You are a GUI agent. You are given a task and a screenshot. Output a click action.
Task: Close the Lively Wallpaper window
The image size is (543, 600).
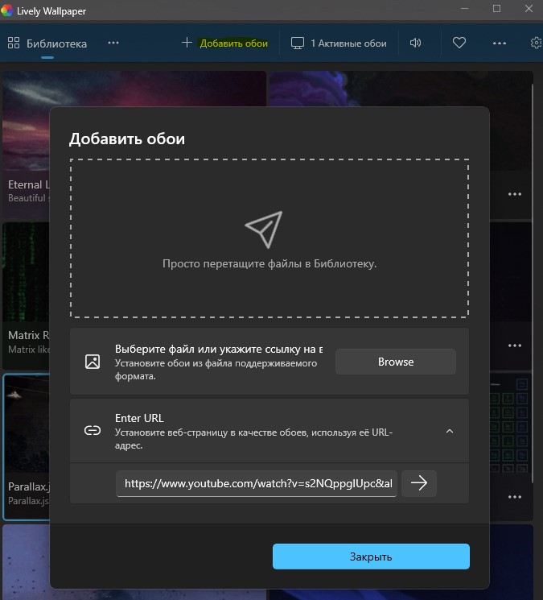(x=529, y=8)
